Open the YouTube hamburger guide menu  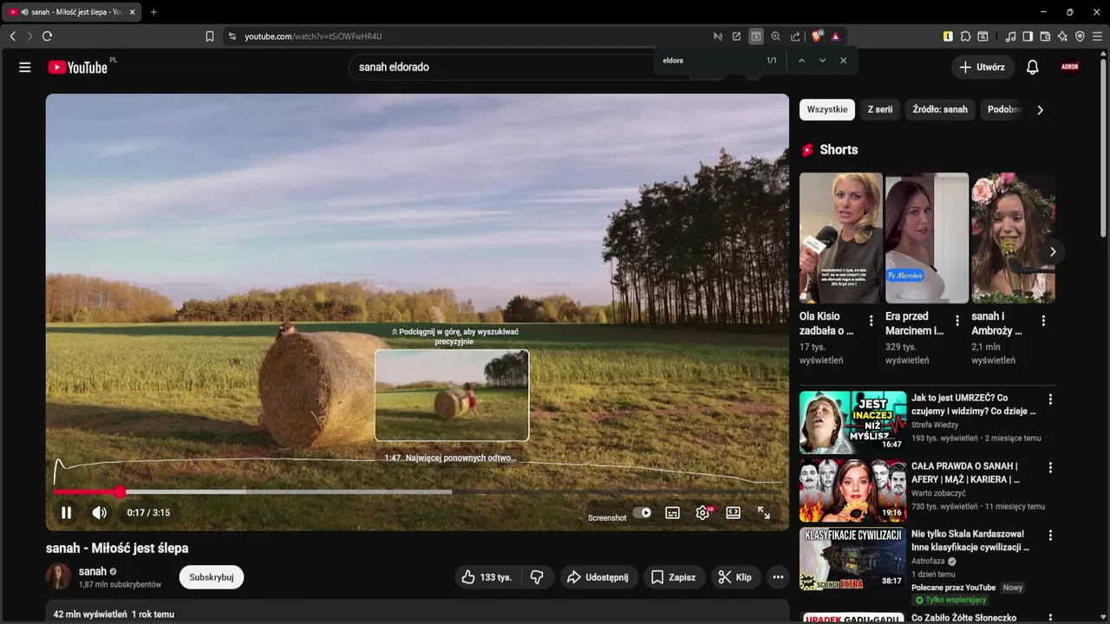point(25,67)
